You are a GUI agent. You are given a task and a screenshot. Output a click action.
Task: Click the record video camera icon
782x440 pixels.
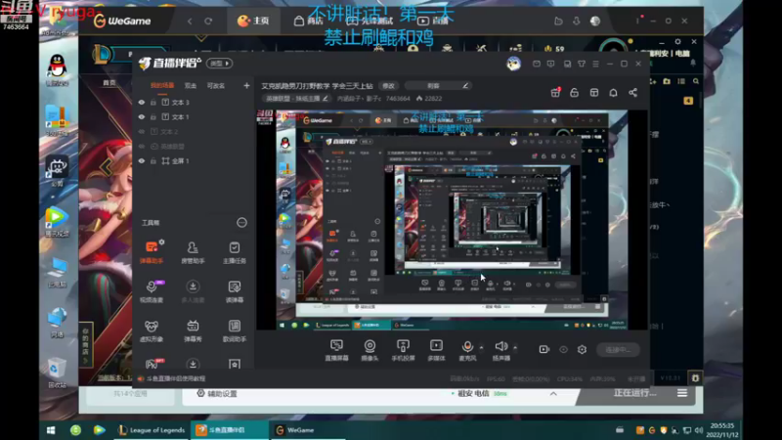(x=544, y=350)
